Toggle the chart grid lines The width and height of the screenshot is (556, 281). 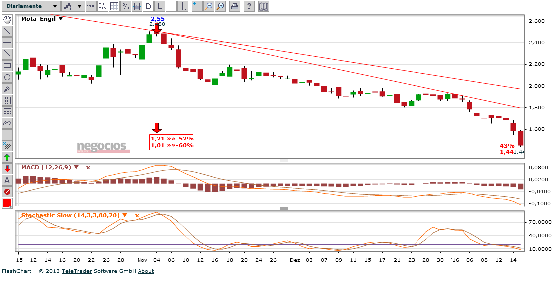[114, 6]
